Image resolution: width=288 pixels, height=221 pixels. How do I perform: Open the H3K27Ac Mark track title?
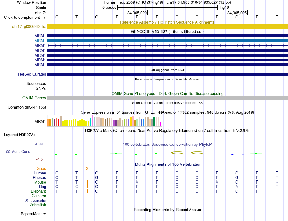point(167,131)
